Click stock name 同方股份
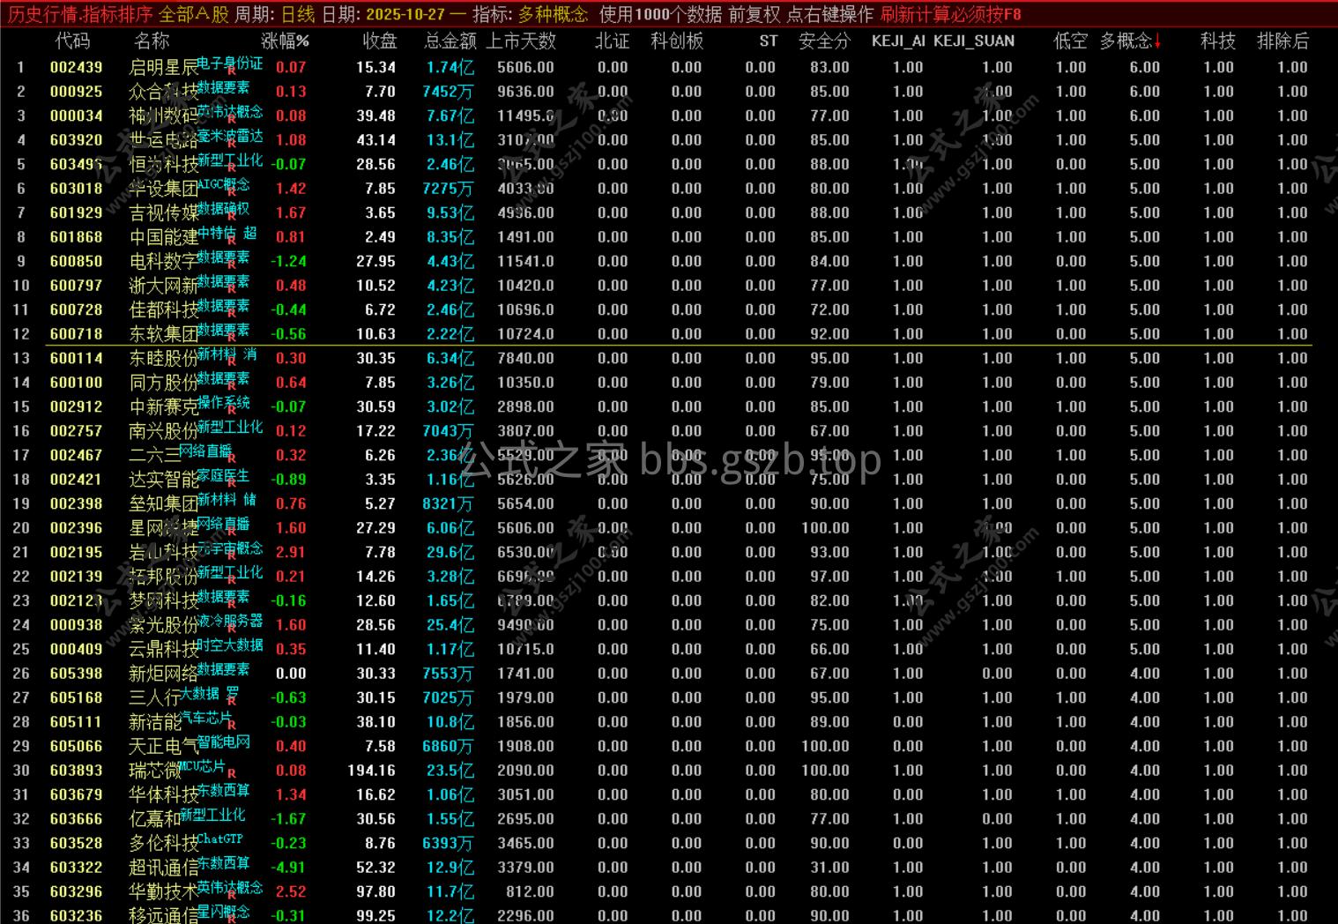 tap(164, 384)
